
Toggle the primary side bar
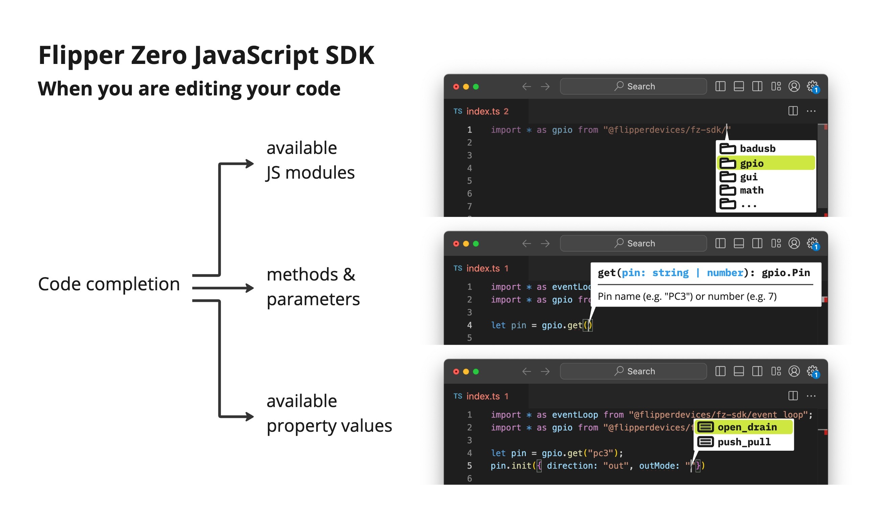[x=720, y=86]
